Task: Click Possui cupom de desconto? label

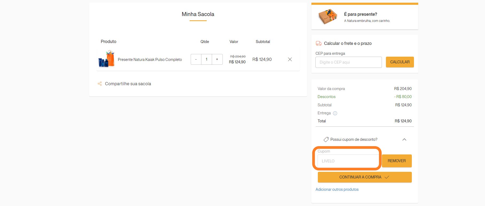Action: 354,139
